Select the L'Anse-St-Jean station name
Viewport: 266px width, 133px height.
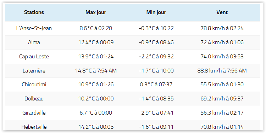(x=34, y=28)
